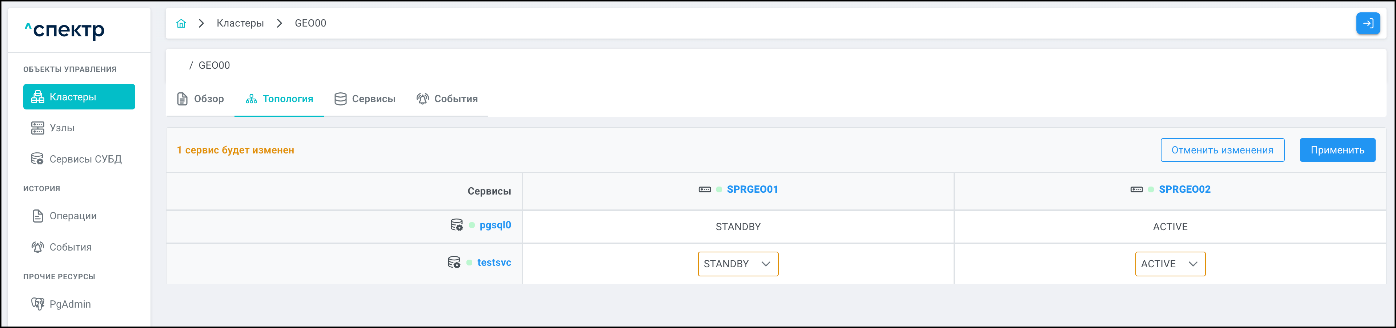The width and height of the screenshot is (1396, 328).
Task: Click the pgsql0 service database icon
Action: 456,225
